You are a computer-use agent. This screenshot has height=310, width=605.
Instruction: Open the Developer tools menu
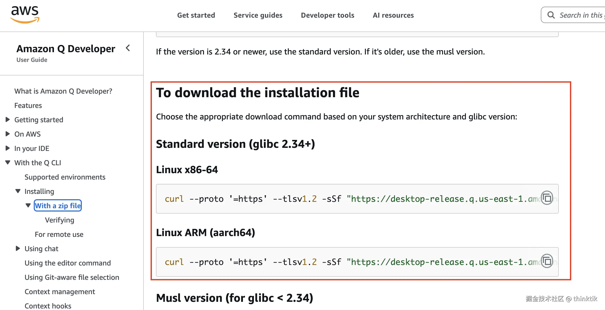coord(328,15)
